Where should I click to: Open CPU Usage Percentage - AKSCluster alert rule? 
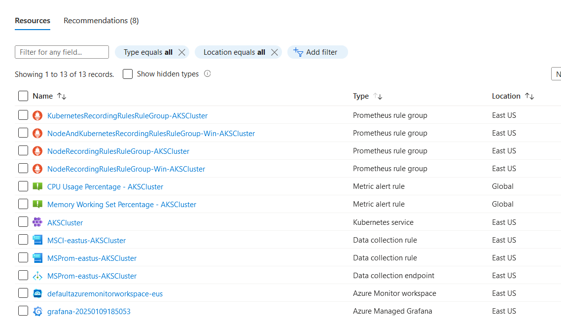(105, 187)
